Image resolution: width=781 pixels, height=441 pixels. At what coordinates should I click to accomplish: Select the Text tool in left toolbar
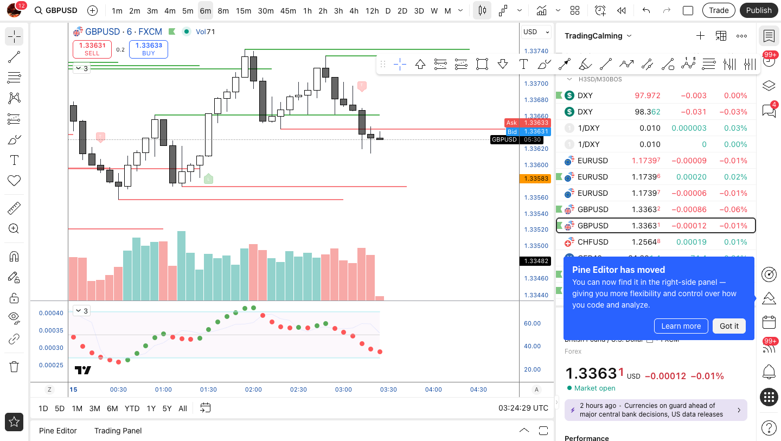coord(14,160)
